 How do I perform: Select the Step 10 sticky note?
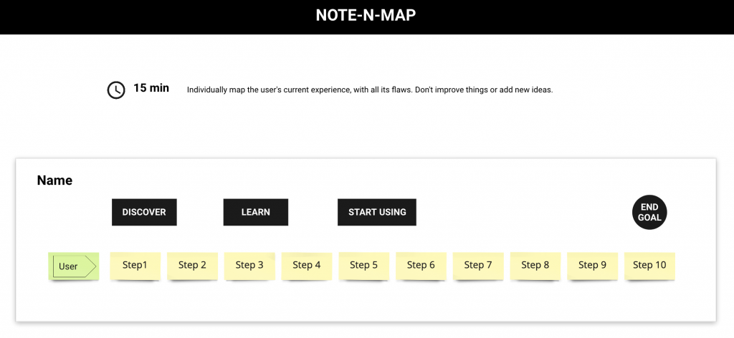click(x=649, y=266)
